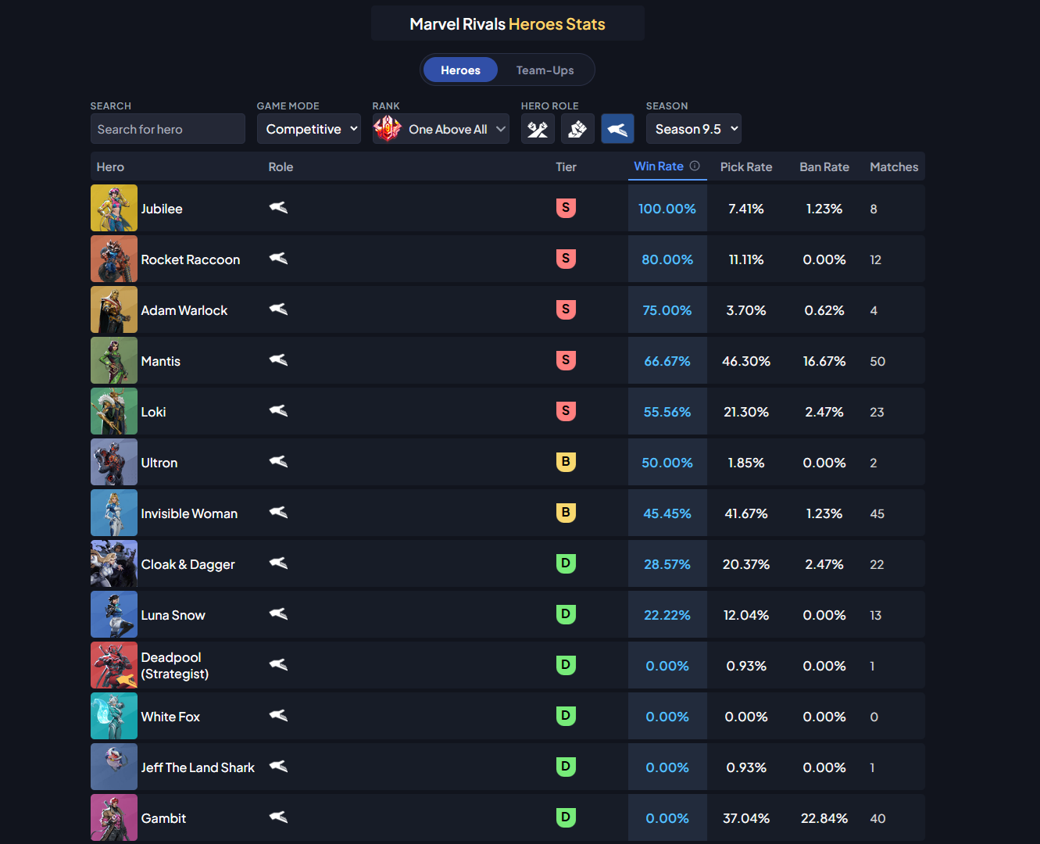This screenshot has height=844, width=1040.
Task: Open the Deadpool (Strategist) hero name link
Action: 174,666
